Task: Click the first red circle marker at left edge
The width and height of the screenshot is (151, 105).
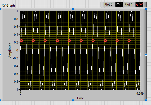Action: point(21,41)
